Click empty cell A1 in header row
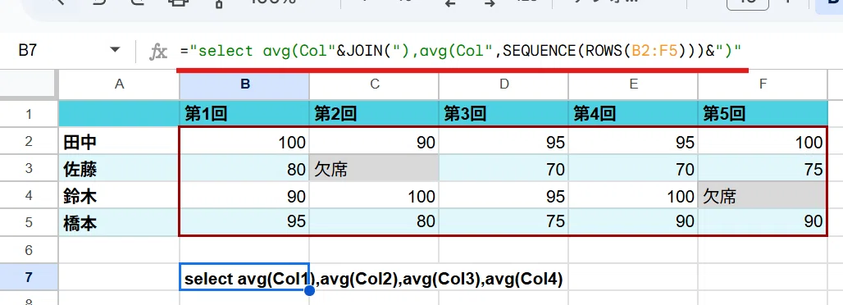The height and width of the screenshot is (305, 843). tap(119, 113)
